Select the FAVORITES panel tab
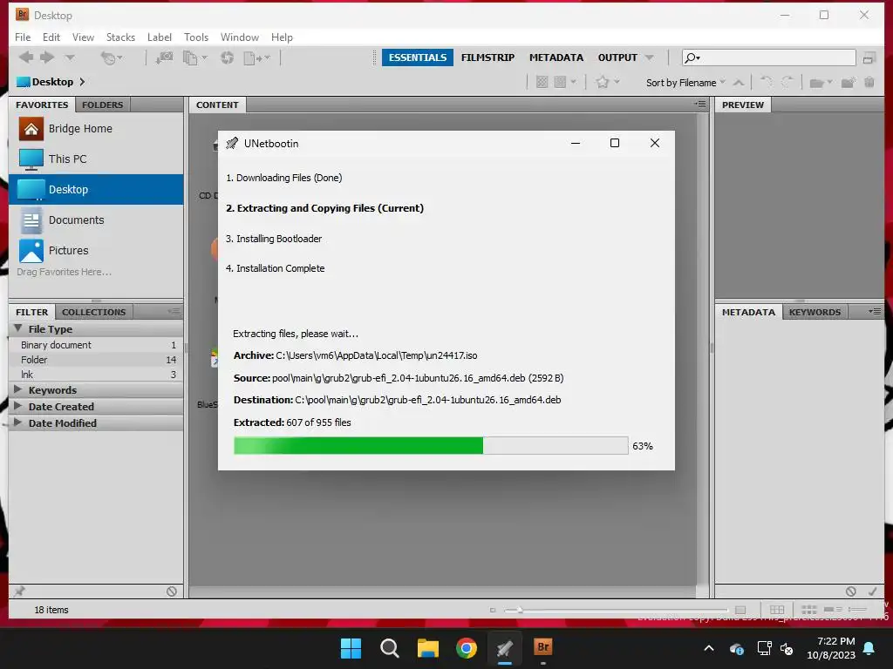 pos(42,105)
